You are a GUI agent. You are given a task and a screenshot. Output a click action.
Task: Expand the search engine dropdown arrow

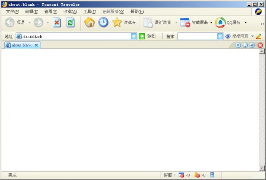(x=252, y=36)
